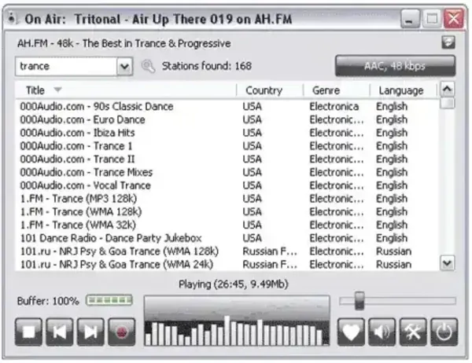The image size is (472, 363).
Task: Mute sound with the speaker icon
Action: [x=382, y=332]
